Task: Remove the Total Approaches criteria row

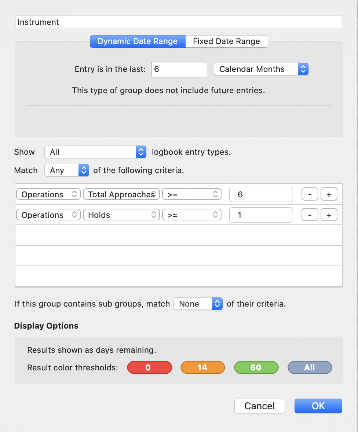Action: tap(310, 194)
